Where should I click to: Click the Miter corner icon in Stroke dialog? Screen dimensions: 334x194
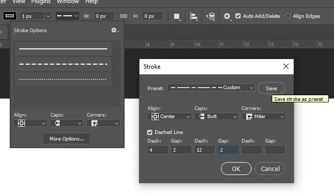[x=249, y=117]
